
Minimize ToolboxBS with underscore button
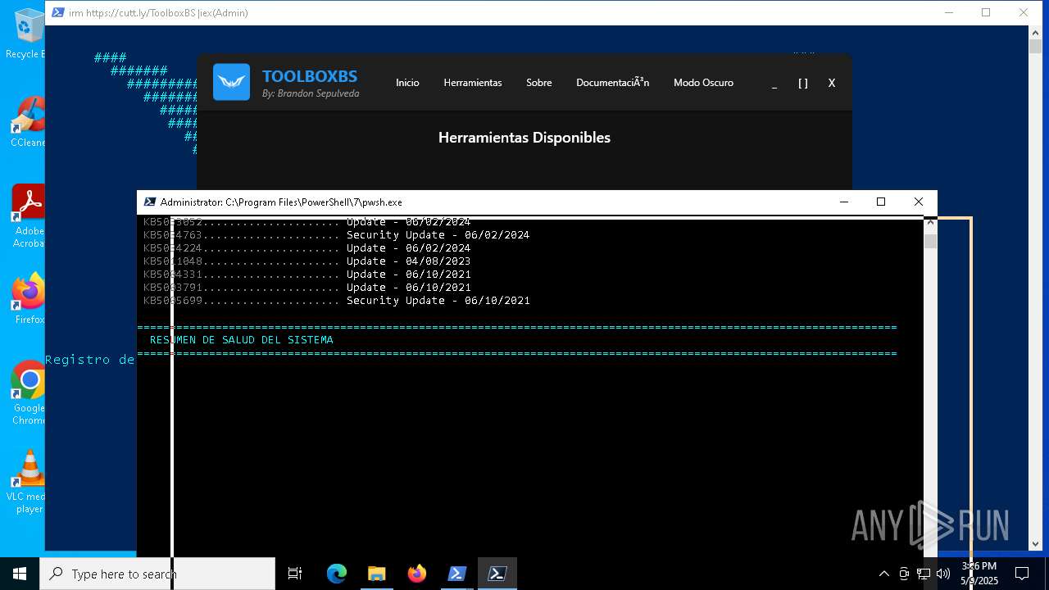[774, 83]
